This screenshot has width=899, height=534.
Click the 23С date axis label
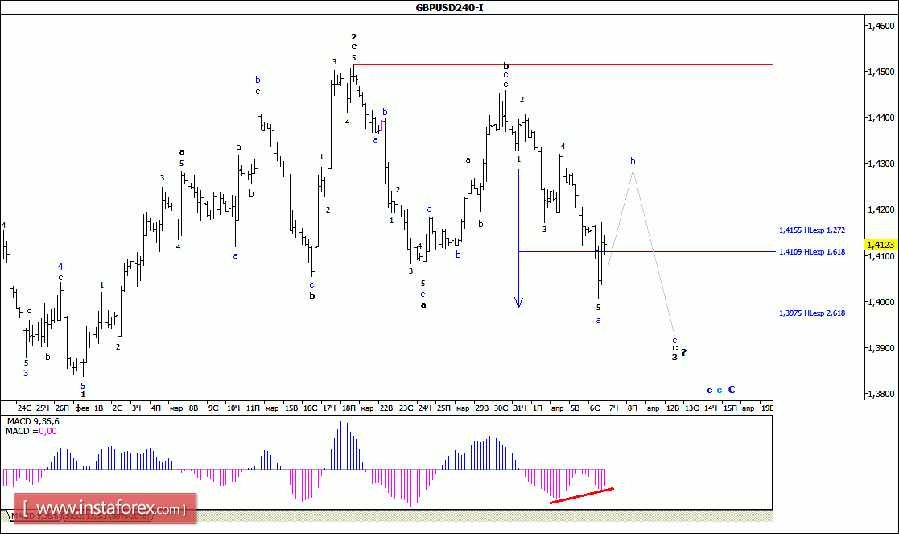[x=406, y=408]
